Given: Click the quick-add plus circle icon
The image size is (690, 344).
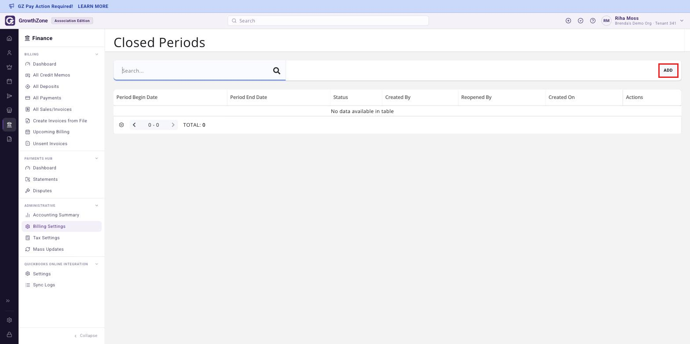Looking at the screenshot, I should click(x=568, y=21).
